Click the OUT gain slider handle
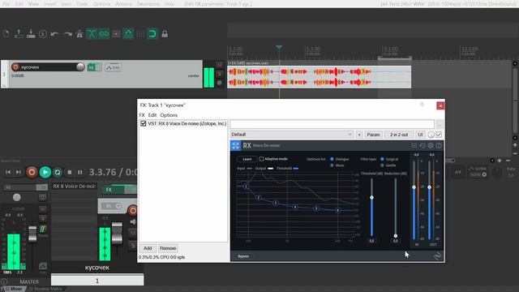The width and height of the screenshot is (519, 292). (x=429, y=187)
